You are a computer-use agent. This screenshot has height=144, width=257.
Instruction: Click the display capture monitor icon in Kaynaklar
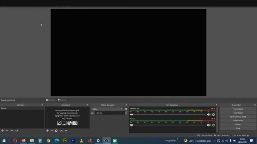[x=64, y=123]
